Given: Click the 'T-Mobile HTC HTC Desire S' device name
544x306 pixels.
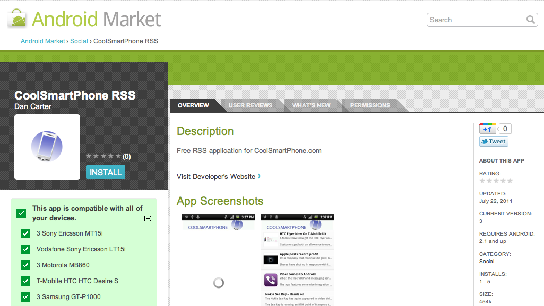Looking at the screenshot, I should (77, 281).
